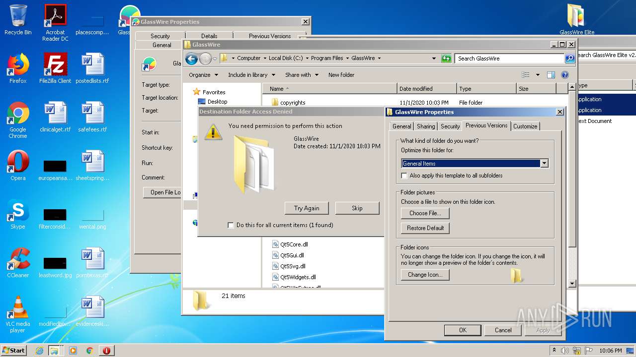Refresh the GlassWire folder address bar
Viewport: 636px width, 357px height.
(x=446, y=59)
